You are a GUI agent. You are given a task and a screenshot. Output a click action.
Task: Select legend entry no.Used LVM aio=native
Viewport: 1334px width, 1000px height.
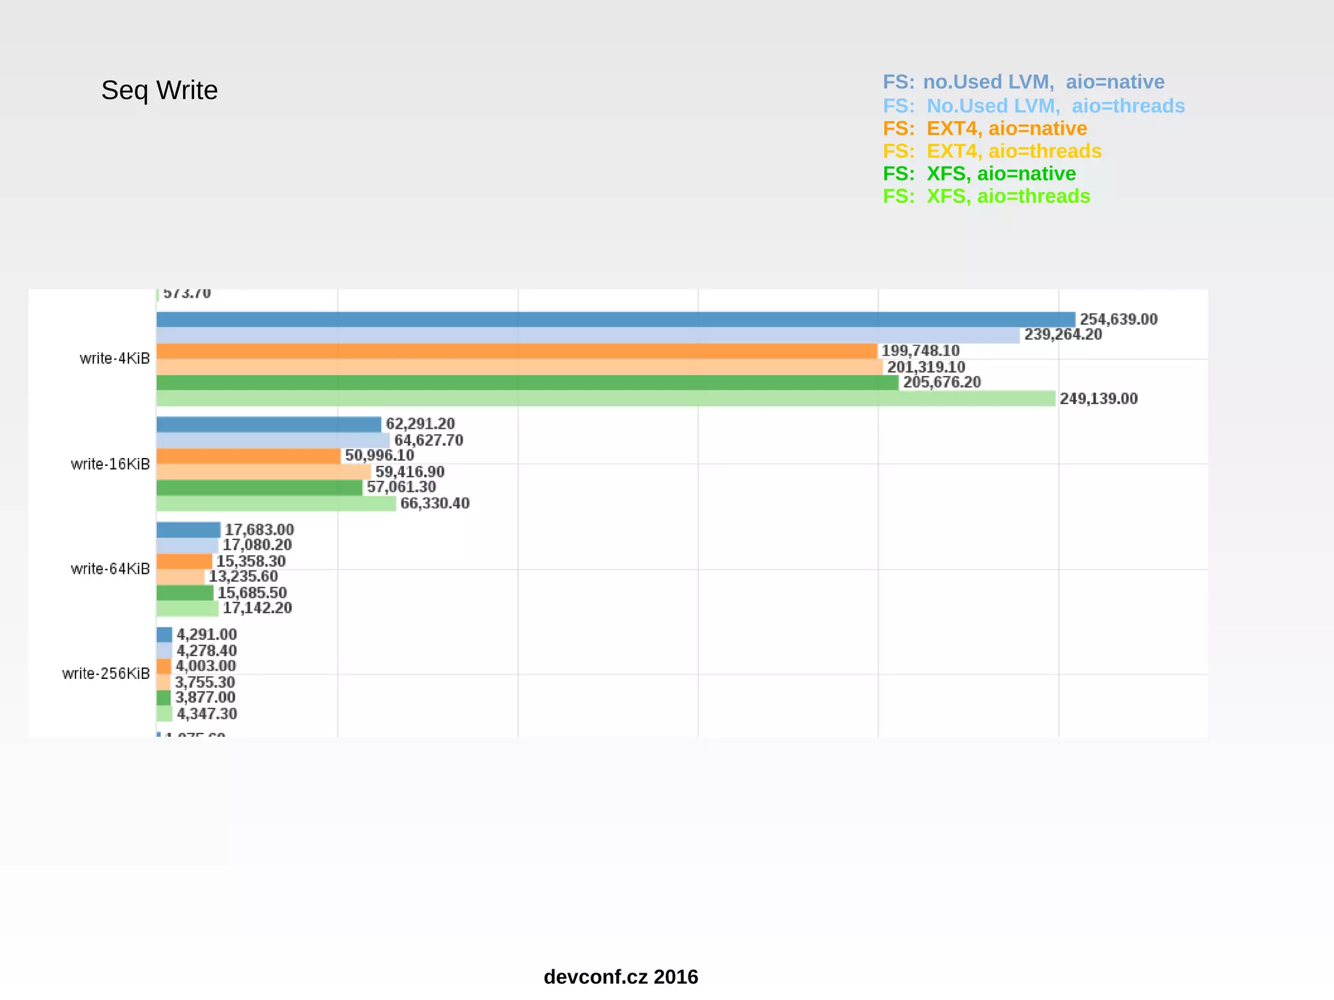pos(1023,82)
